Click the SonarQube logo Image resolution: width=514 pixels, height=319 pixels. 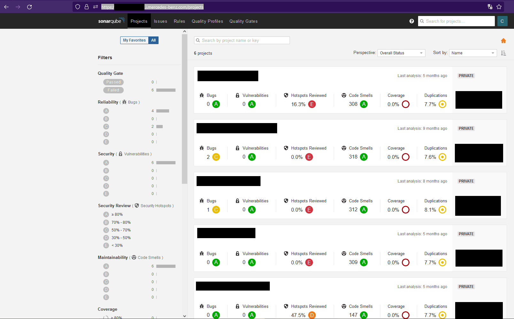point(111,21)
